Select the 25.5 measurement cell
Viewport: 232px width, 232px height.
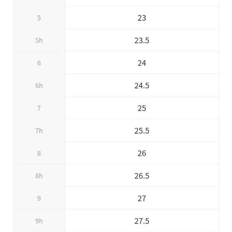[142, 131]
